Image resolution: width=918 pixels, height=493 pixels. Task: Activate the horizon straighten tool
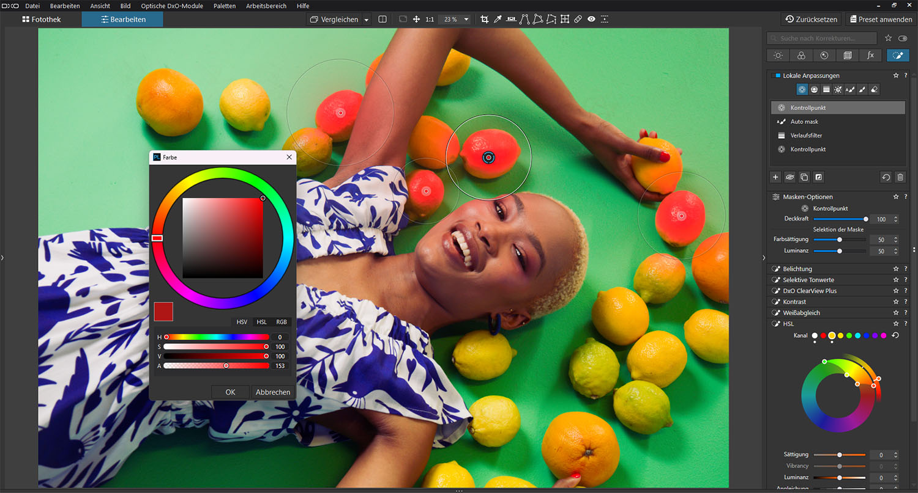511,20
